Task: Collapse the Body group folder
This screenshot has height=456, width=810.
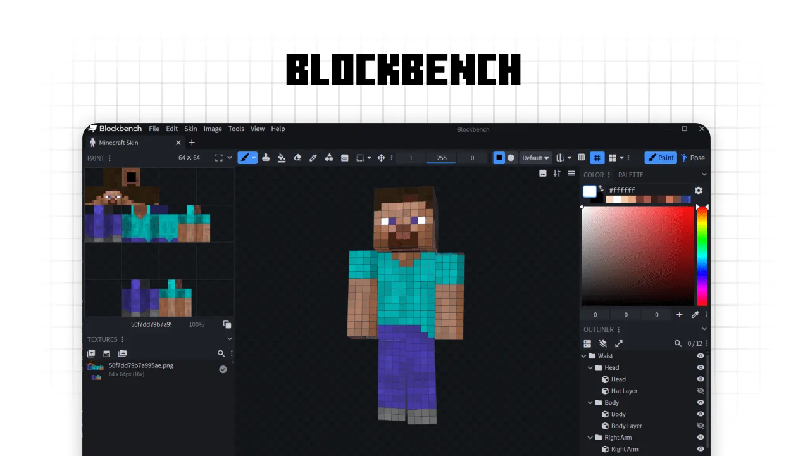Action: pyautogui.click(x=590, y=402)
